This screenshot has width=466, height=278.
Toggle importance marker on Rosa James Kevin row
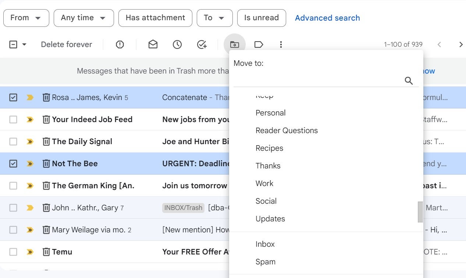[x=30, y=97]
